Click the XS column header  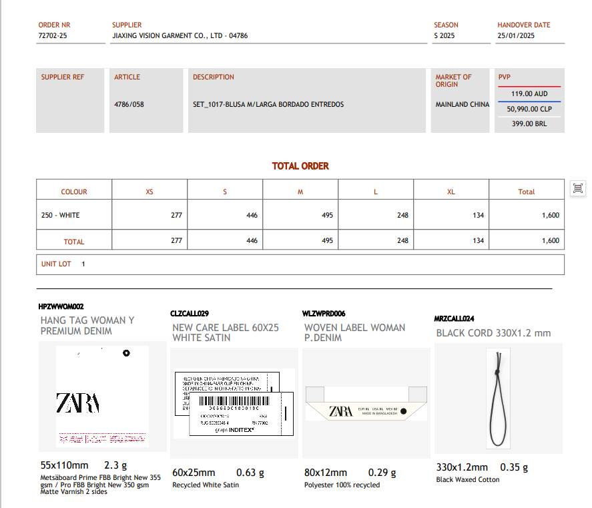150,192
